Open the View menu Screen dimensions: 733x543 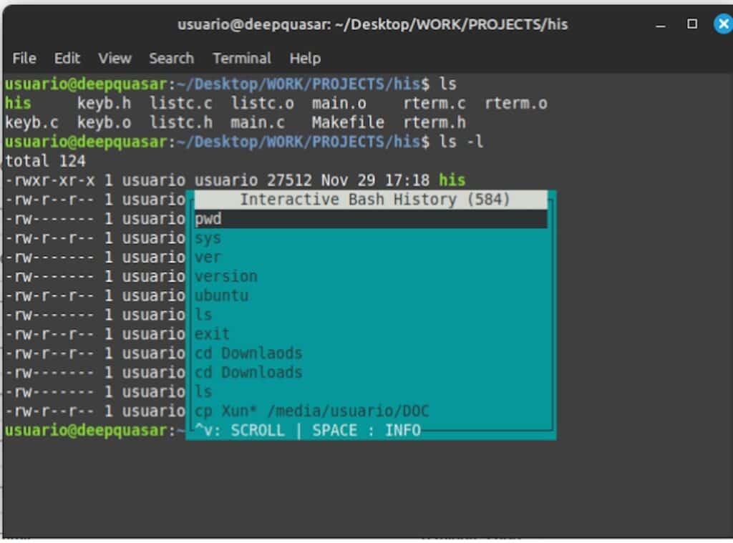pyautogui.click(x=115, y=59)
